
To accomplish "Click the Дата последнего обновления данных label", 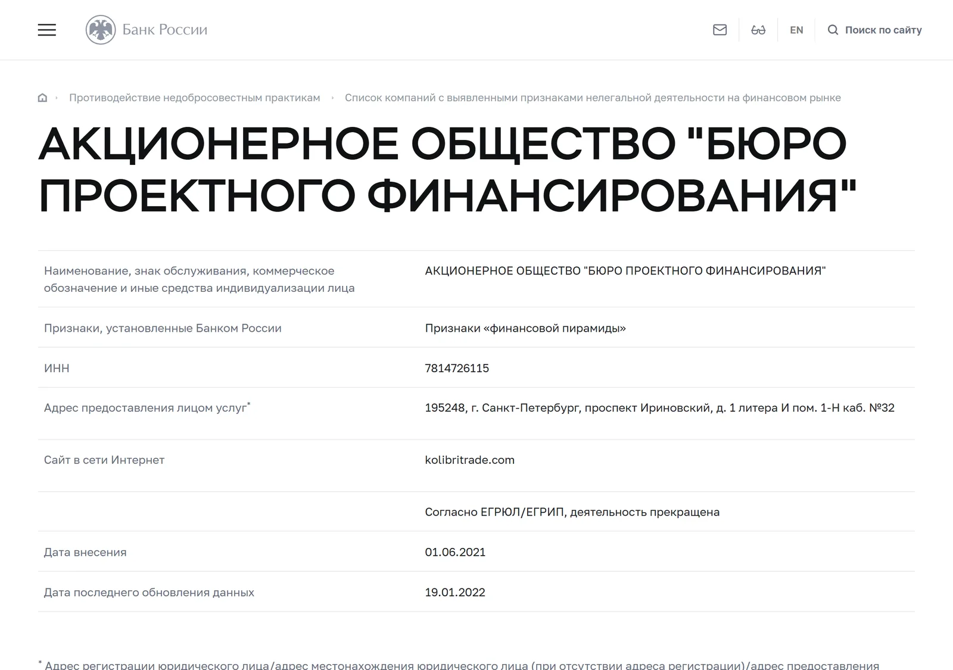I will (x=149, y=593).
